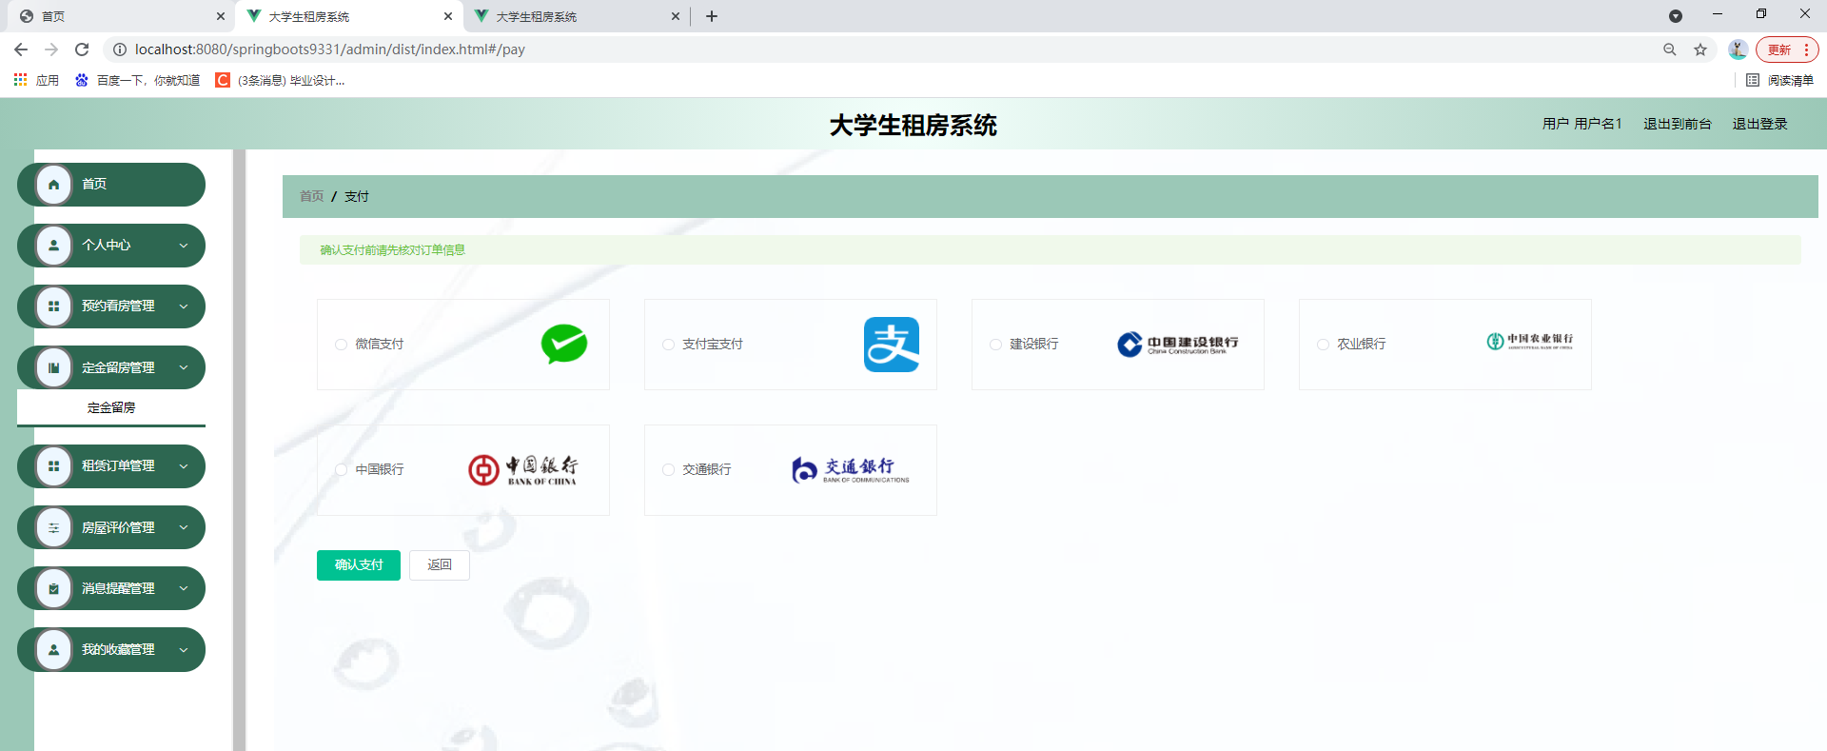The width and height of the screenshot is (1827, 751).
Task: Click the icon beside 定金留房管理
Action: click(x=54, y=367)
